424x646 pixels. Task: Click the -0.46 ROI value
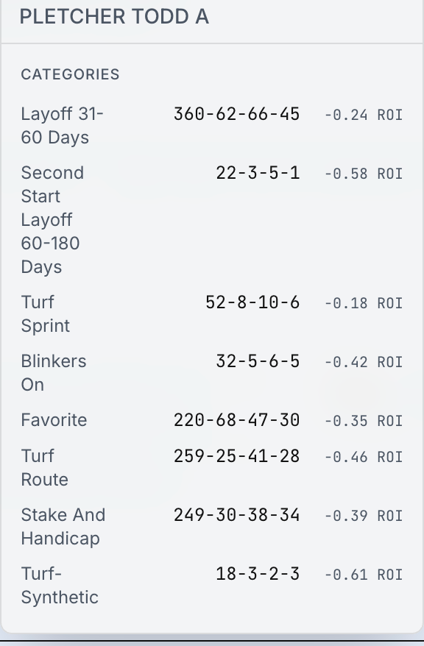(x=364, y=457)
